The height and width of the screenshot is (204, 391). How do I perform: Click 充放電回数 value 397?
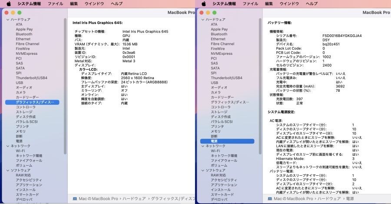click(299, 99)
